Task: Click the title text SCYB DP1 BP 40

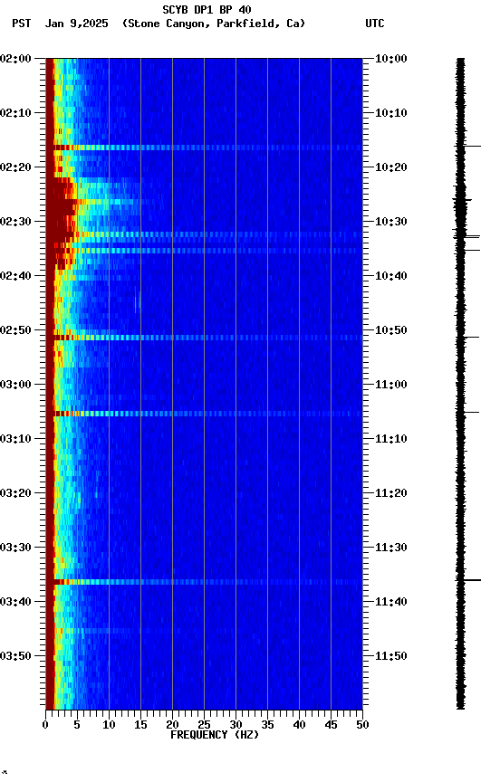Action: coord(207,9)
